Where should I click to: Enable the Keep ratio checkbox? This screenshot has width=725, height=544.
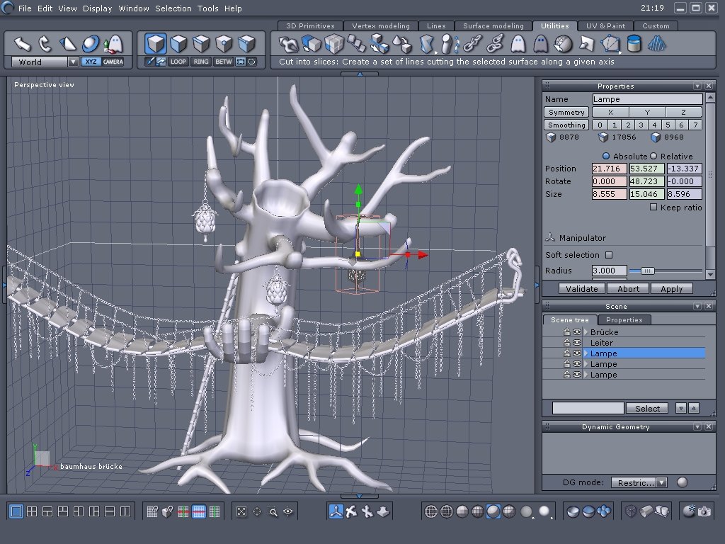(653, 208)
